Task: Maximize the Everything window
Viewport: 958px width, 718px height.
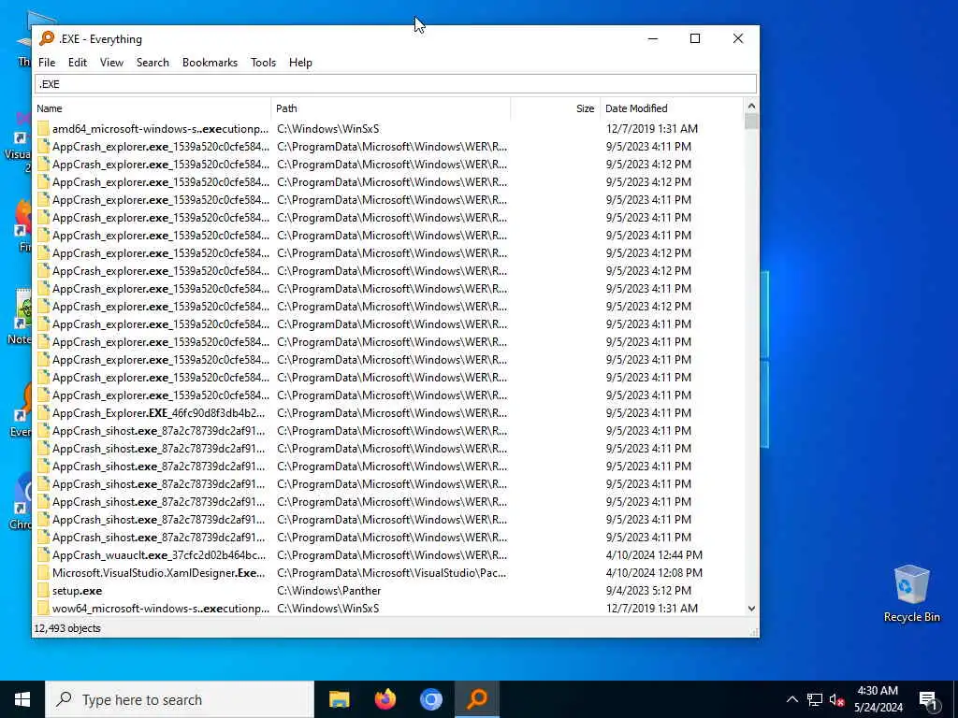Action: click(695, 38)
